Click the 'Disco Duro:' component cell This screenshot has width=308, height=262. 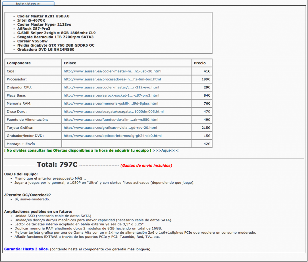(x=33, y=111)
